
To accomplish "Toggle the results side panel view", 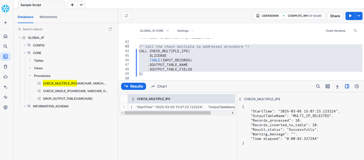I will tap(347, 86).
